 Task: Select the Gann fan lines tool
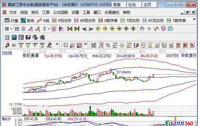point(73,45)
